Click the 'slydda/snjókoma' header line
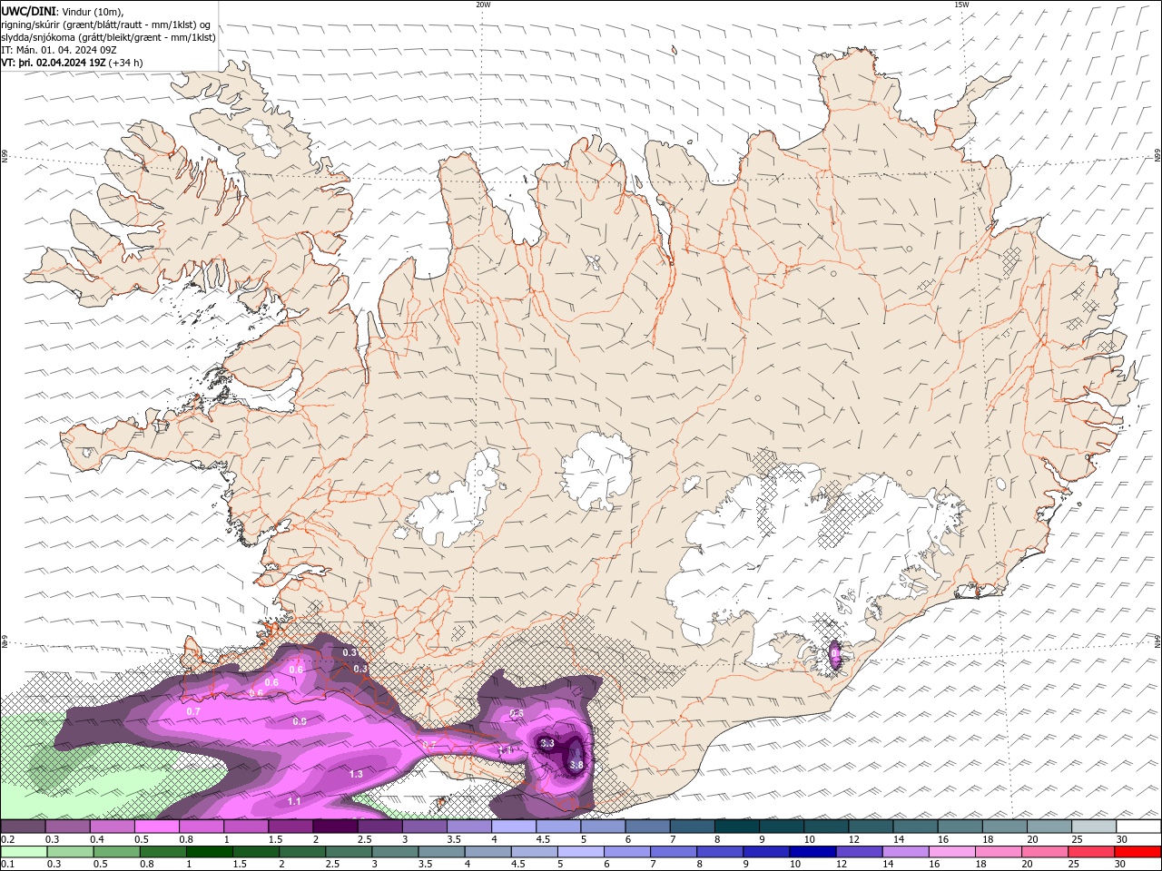Image resolution: width=1162 pixels, height=871 pixels. [108, 37]
